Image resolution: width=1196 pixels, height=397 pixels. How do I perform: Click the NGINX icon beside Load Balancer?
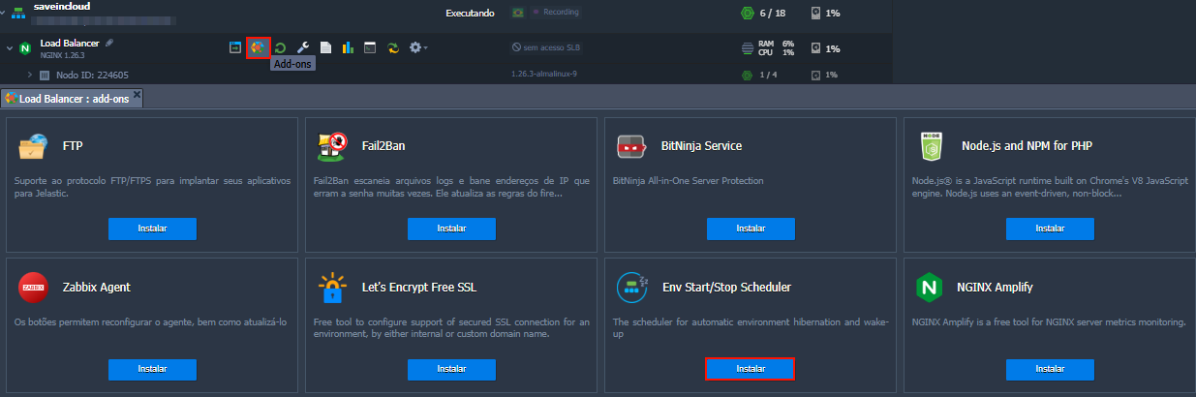tap(25, 48)
